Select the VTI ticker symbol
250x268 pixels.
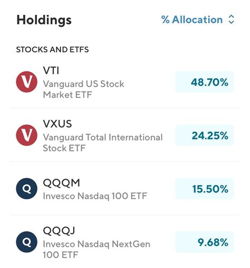coord(51,71)
